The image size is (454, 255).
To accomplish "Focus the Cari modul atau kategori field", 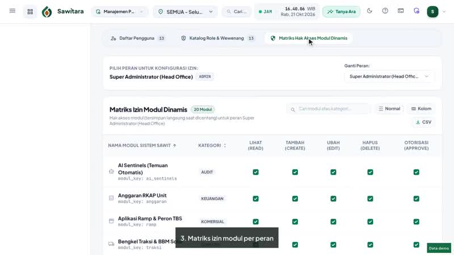I will (329, 109).
